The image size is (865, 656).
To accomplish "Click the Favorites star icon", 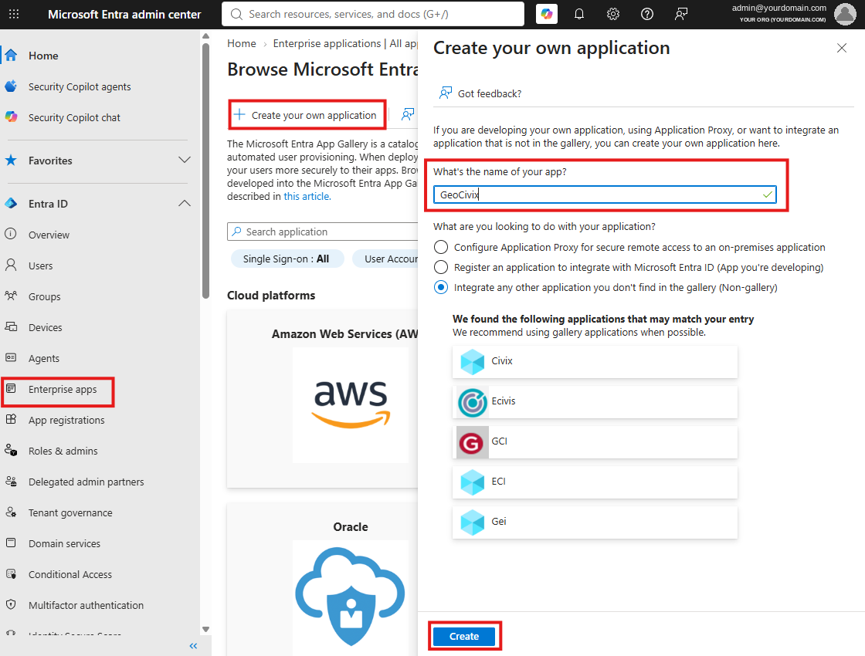I will click(x=11, y=161).
